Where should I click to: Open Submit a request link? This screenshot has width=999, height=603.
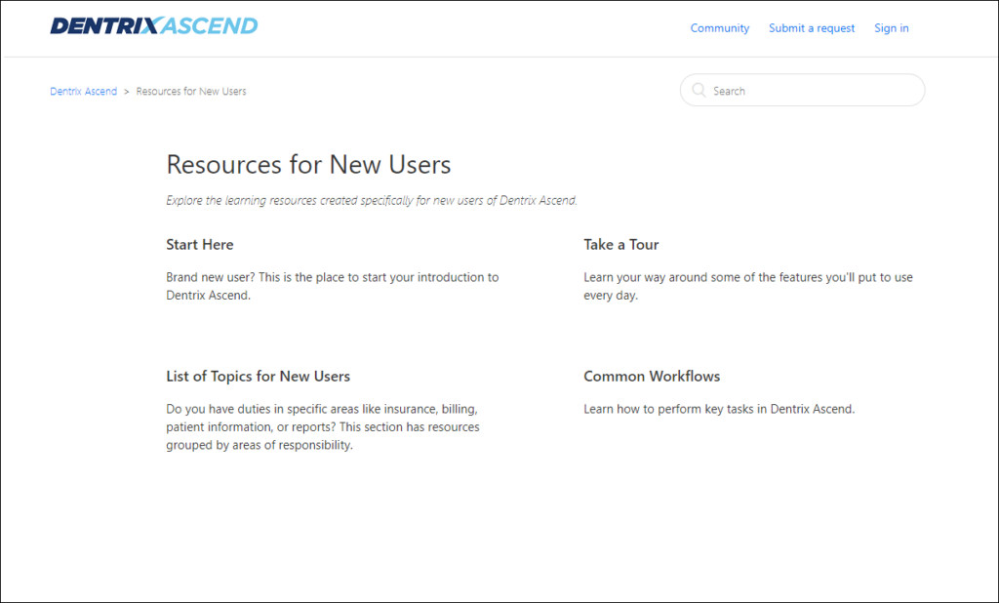click(x=811, y=28)
